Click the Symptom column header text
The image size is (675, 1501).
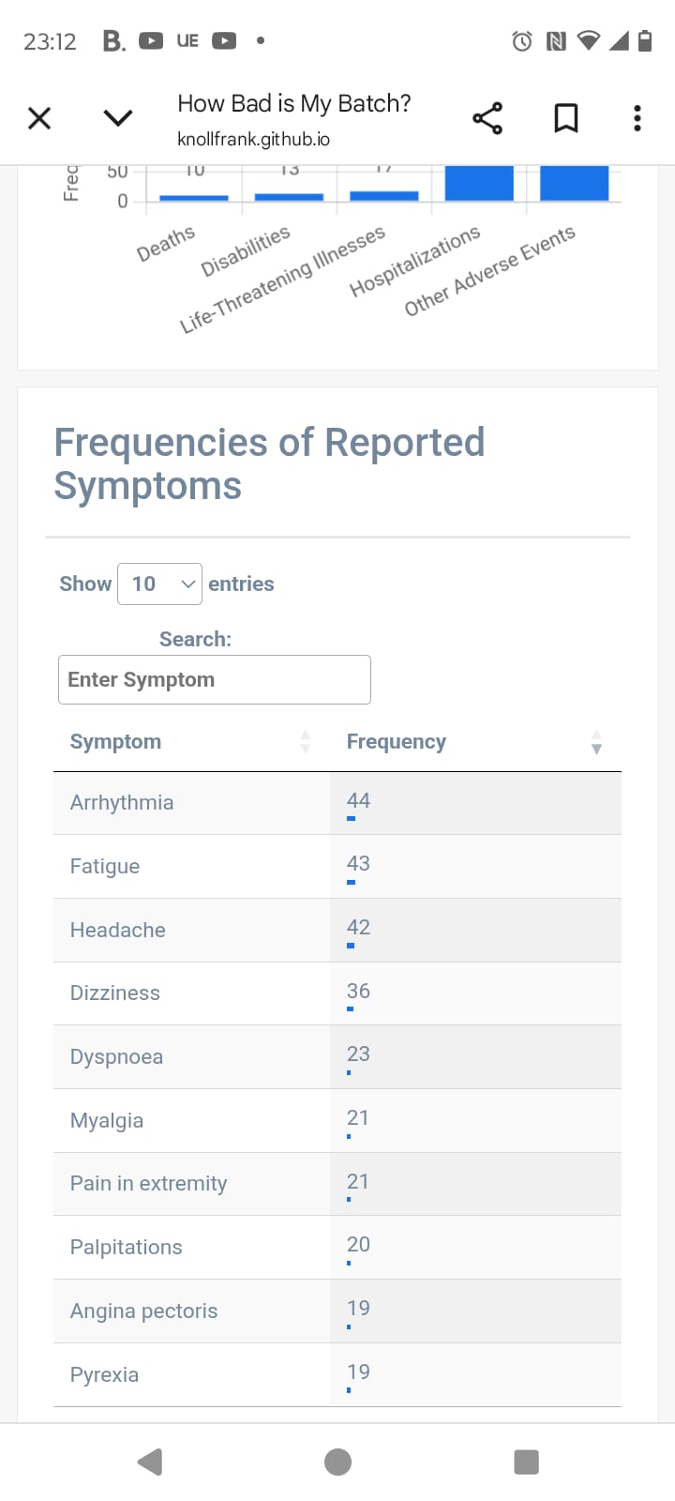115,741
